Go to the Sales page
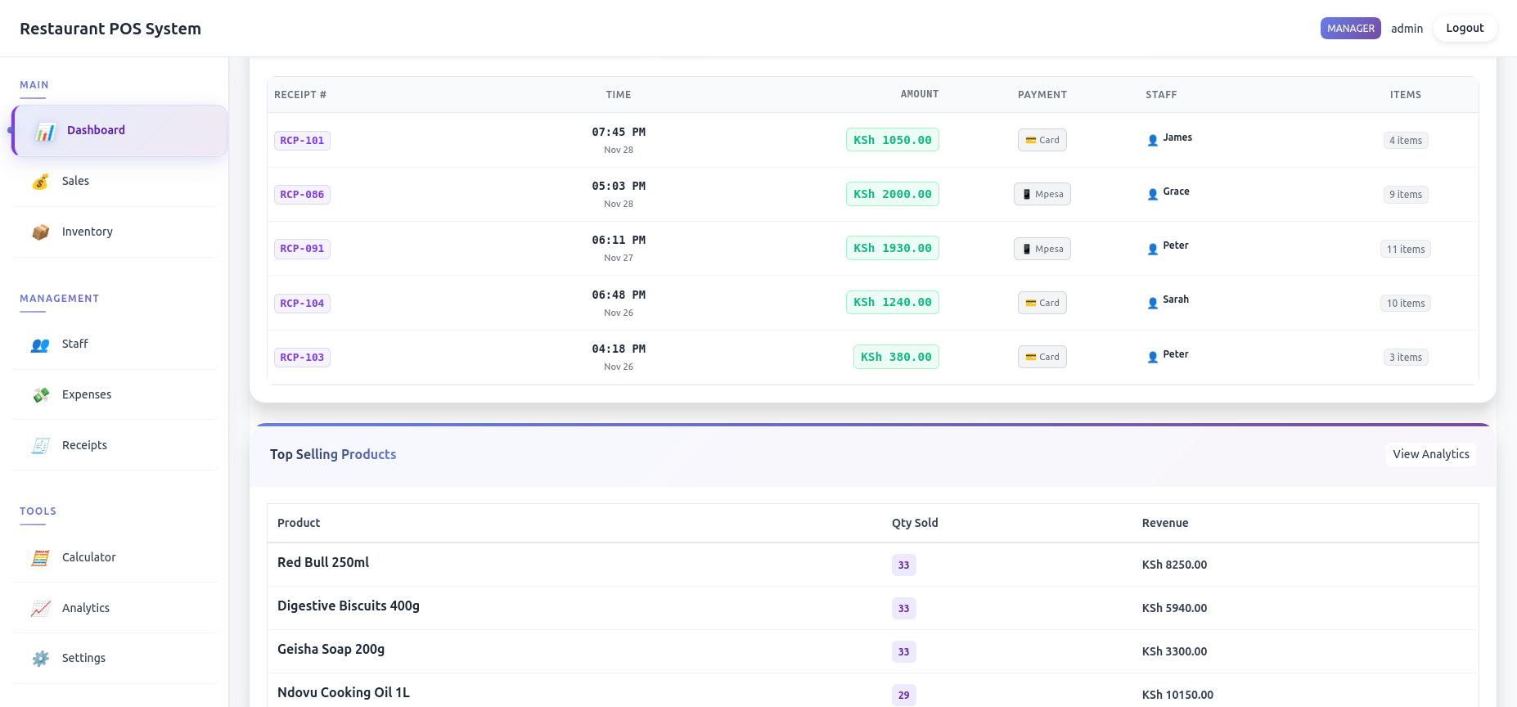This screenshot has height=707, width=1517. pos(115,182)
